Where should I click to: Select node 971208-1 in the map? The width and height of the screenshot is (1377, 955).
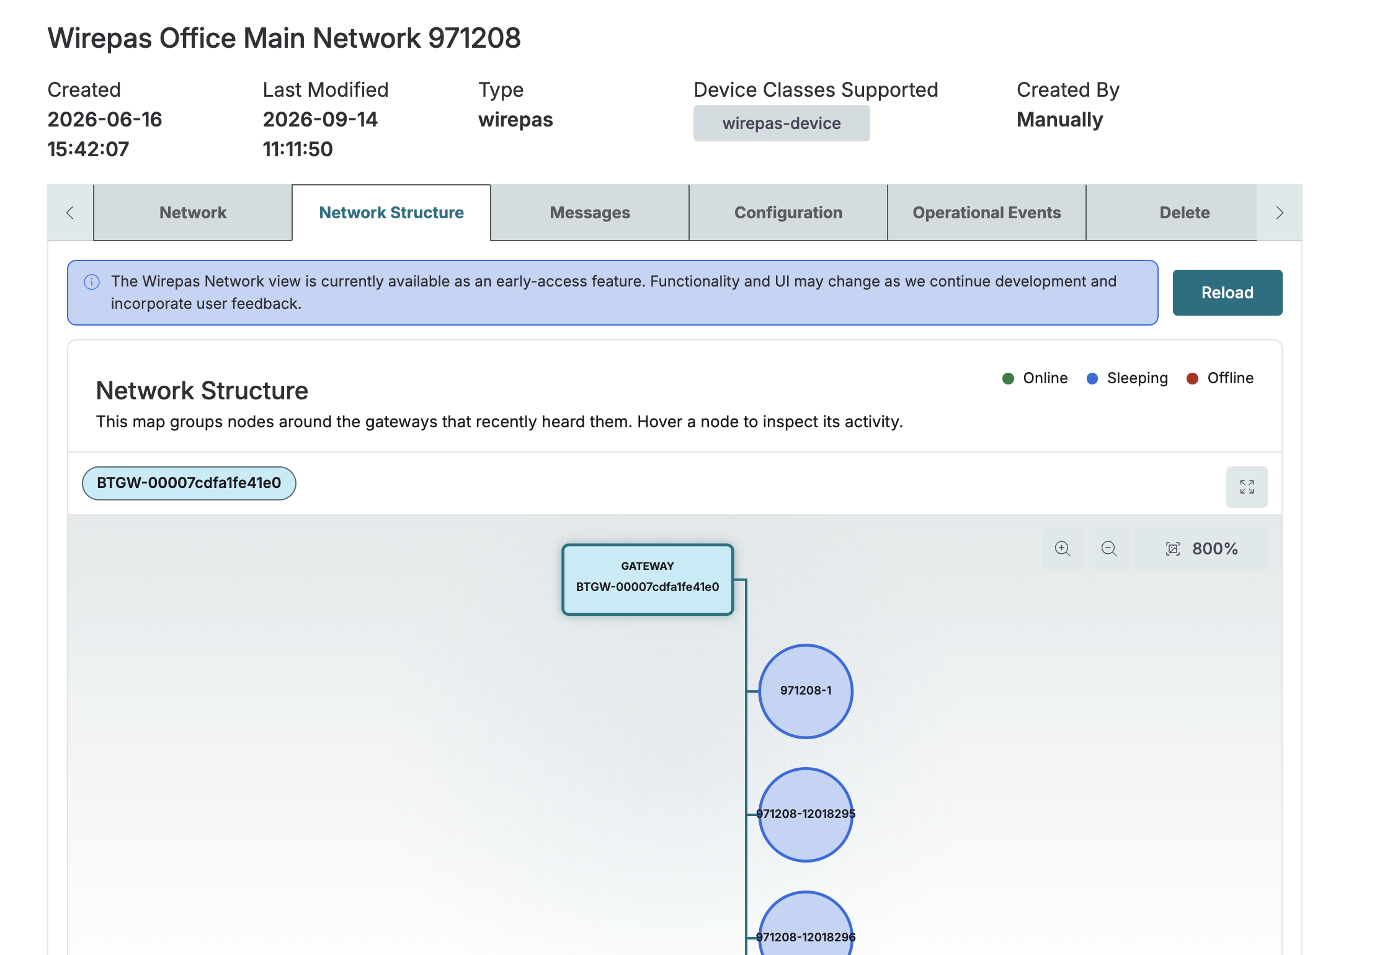coord(806,691)
